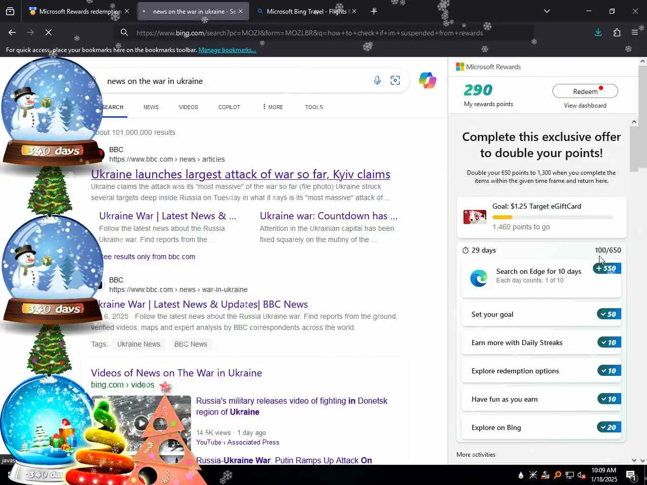
Task: Open the TOOLS search option
Action: click(x=314, y=107)
